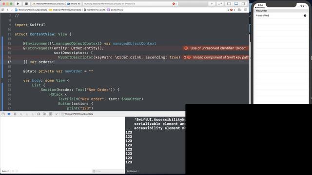Deactivate breakpoints with the blue icon
The height and width of the screenshot is (175, 312).
click(9, 114)
